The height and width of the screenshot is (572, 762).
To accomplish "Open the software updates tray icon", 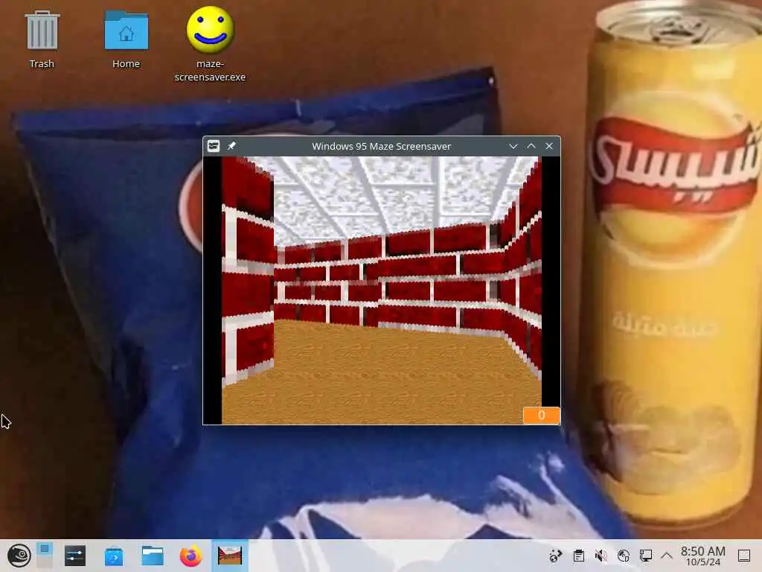I will click(x=555, y=556).
